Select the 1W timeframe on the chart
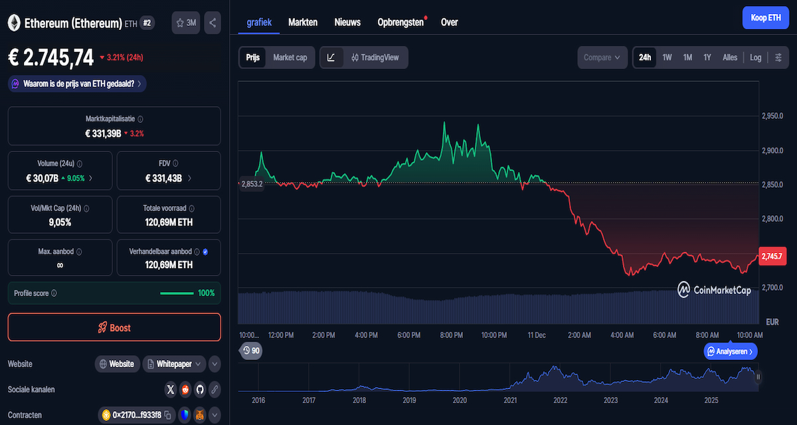The width and height of the screenshot is (797, 425). (667, 57)
